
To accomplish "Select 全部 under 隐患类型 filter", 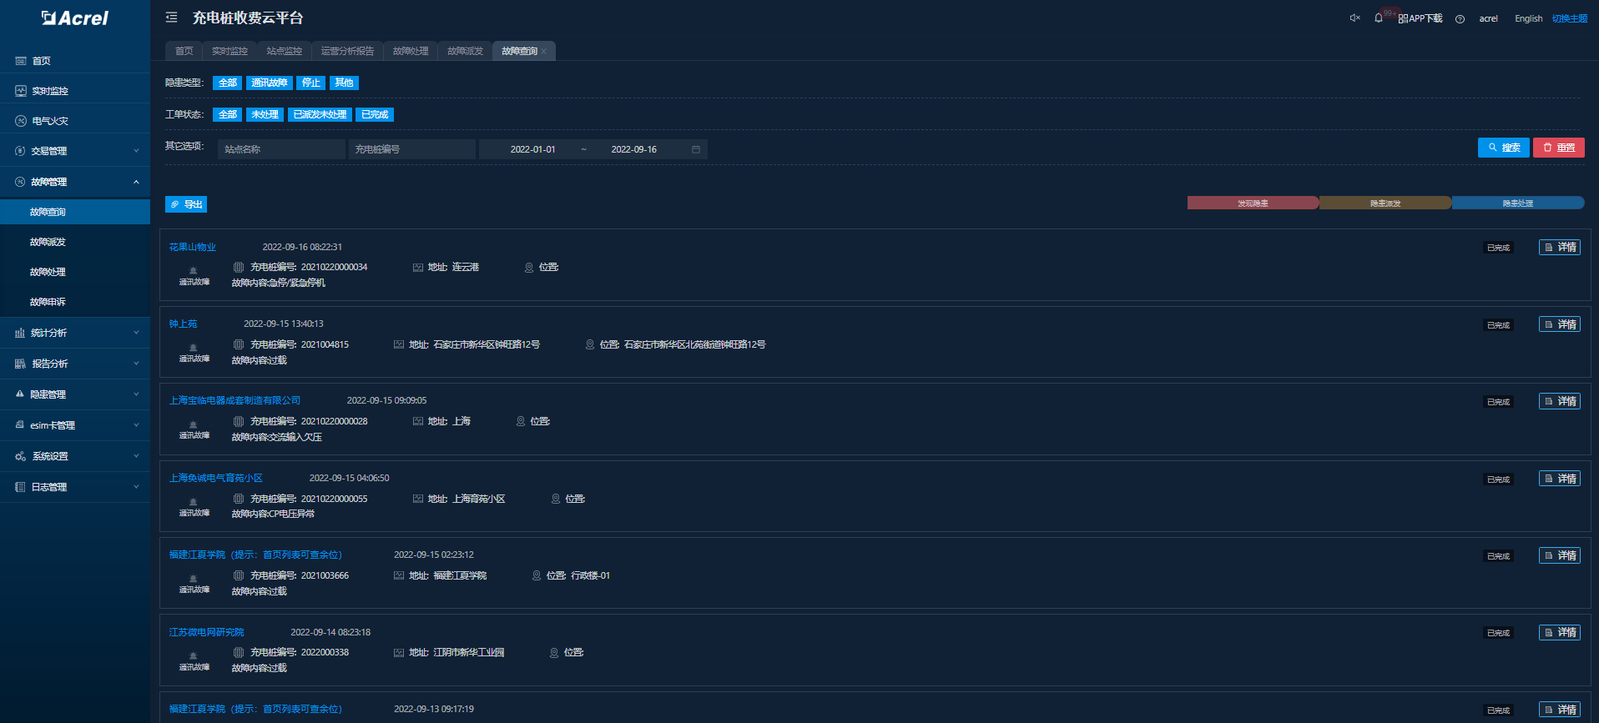I will pyautogui.click(x=227, y=83).
